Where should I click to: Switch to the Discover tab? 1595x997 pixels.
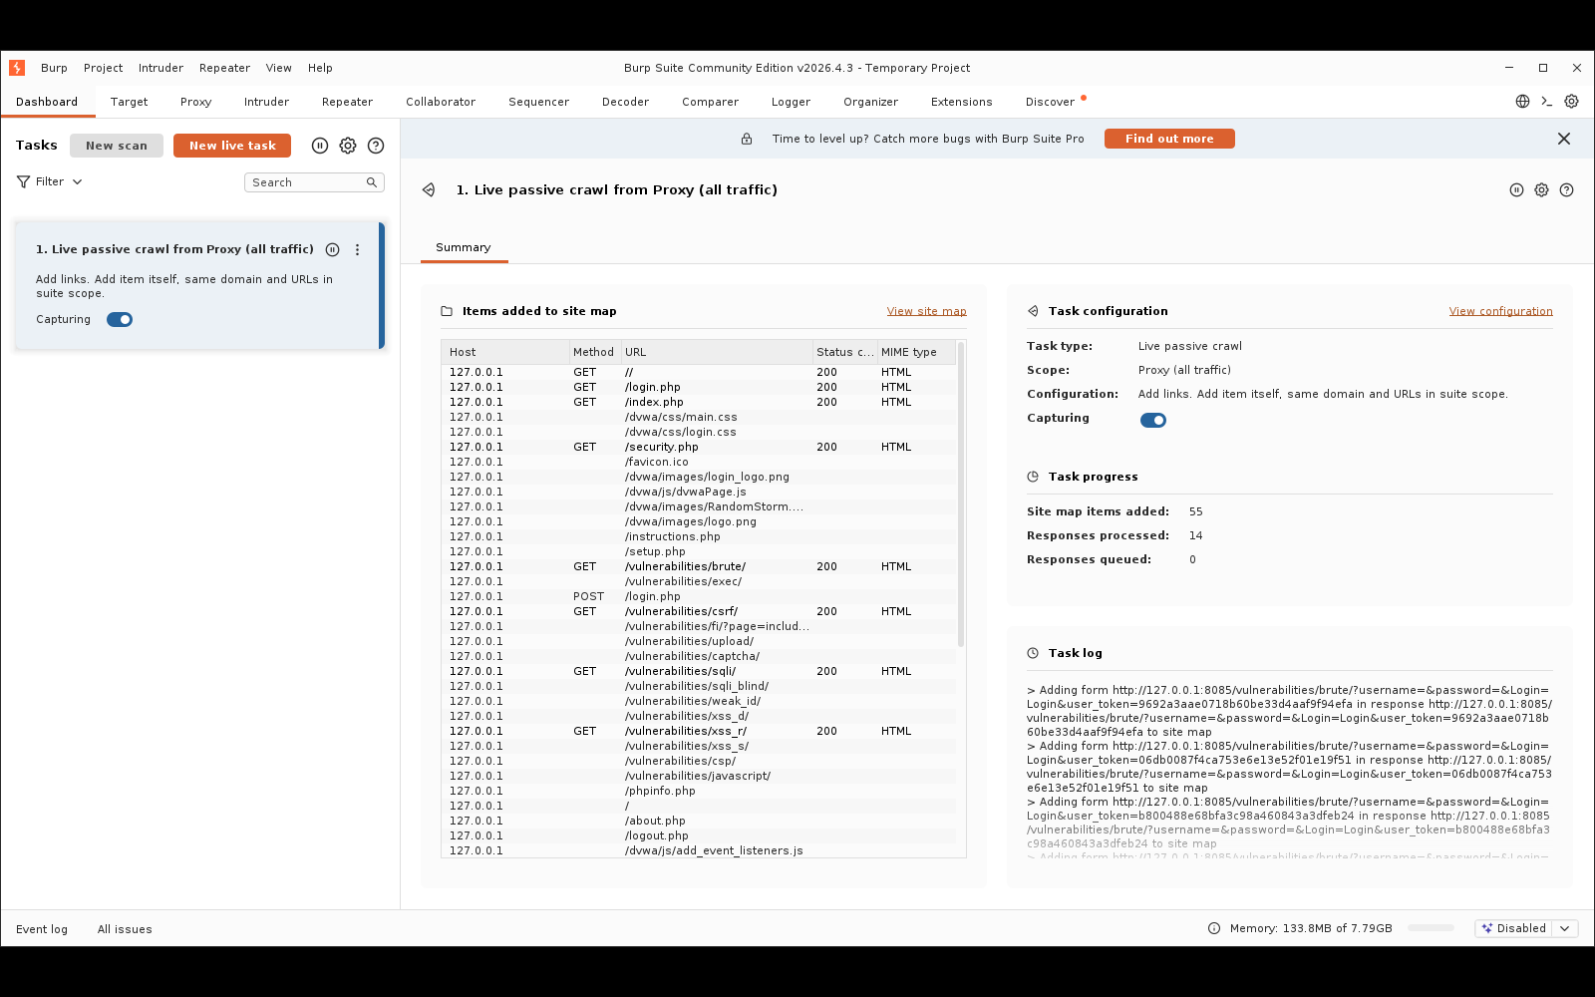tap(1050, 102)
